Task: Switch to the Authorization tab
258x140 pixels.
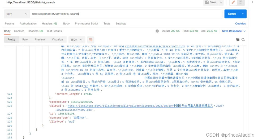Action: 28,23
